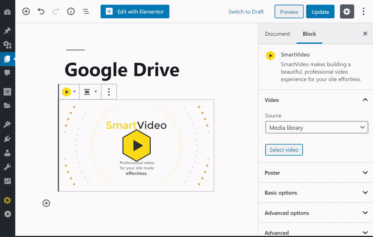Undo the last change
Viewport: 373px width, 237px height.
tap(41, 11)
